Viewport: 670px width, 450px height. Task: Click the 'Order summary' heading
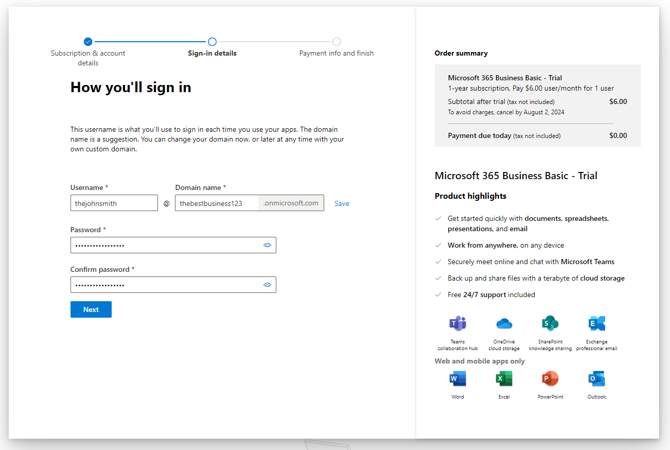coord(461,53)
